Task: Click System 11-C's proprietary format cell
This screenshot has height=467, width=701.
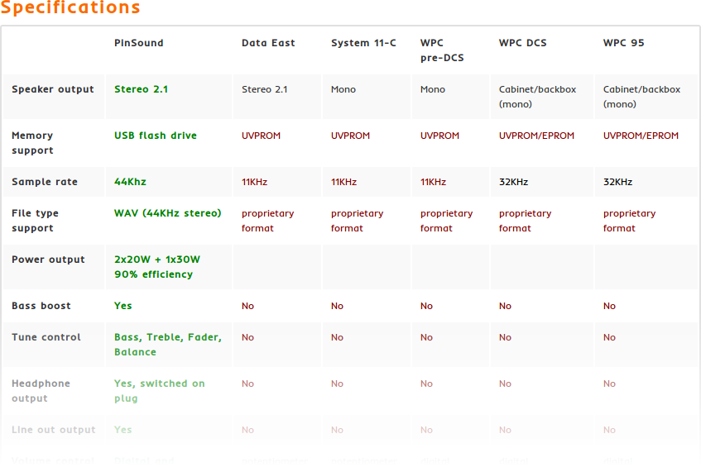Action: [358, 221]
